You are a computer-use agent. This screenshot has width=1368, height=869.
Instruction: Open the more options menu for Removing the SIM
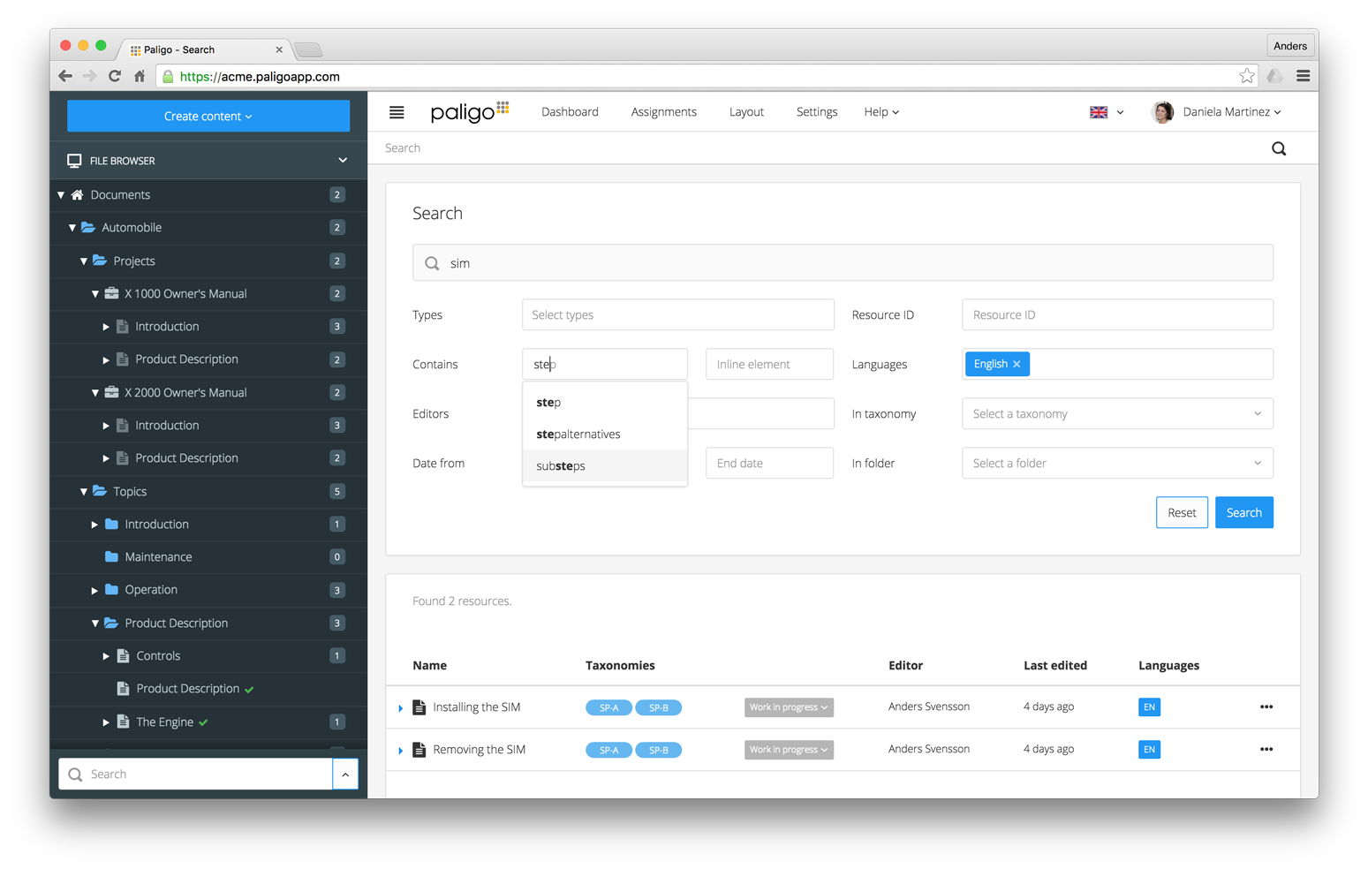pos(1266,750)
